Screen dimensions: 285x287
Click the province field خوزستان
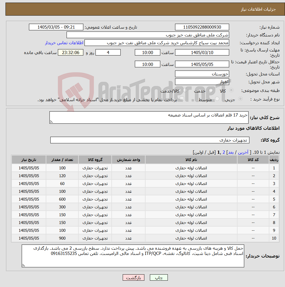tap(202, 74)
